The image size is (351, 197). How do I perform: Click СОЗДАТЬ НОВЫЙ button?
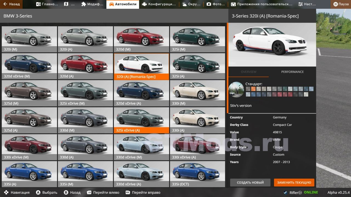pyautogui.click(x=250, y=182)
